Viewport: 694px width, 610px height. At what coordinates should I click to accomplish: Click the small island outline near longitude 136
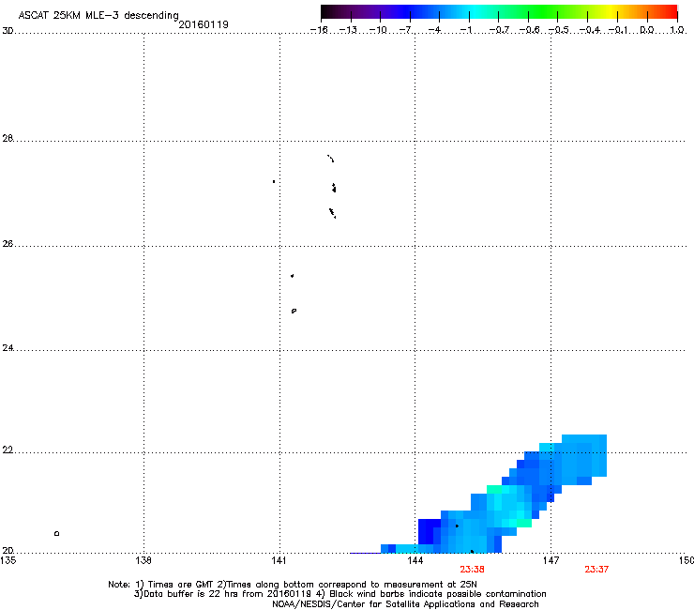56,533
